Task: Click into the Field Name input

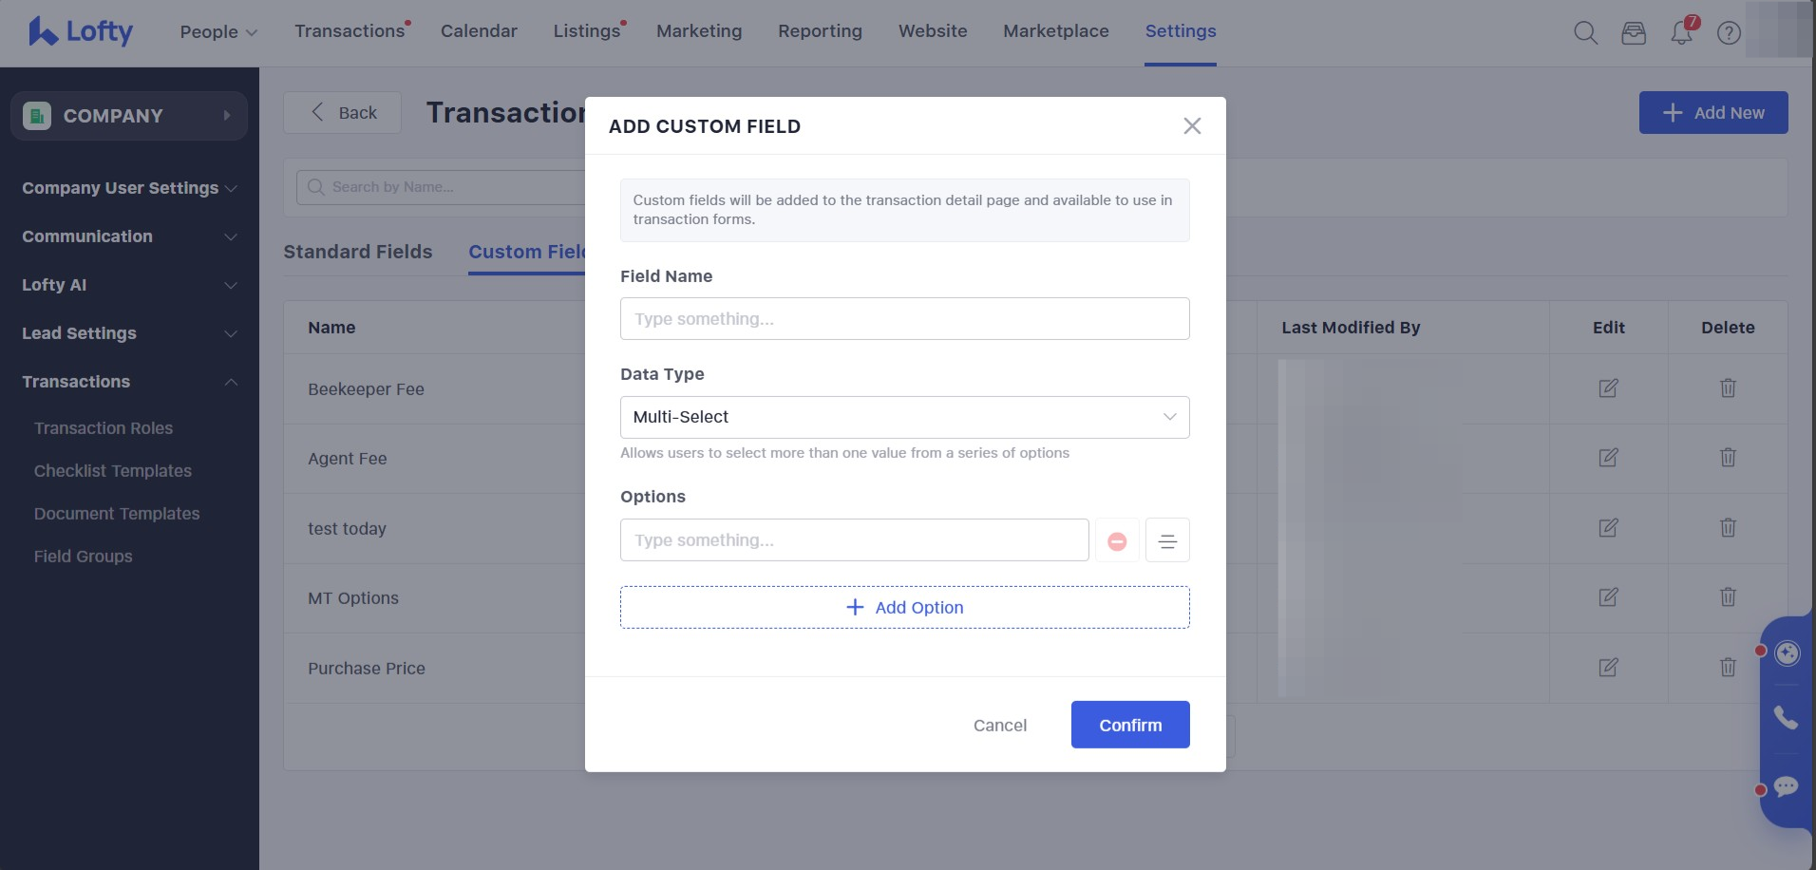Action: [904, 319]
